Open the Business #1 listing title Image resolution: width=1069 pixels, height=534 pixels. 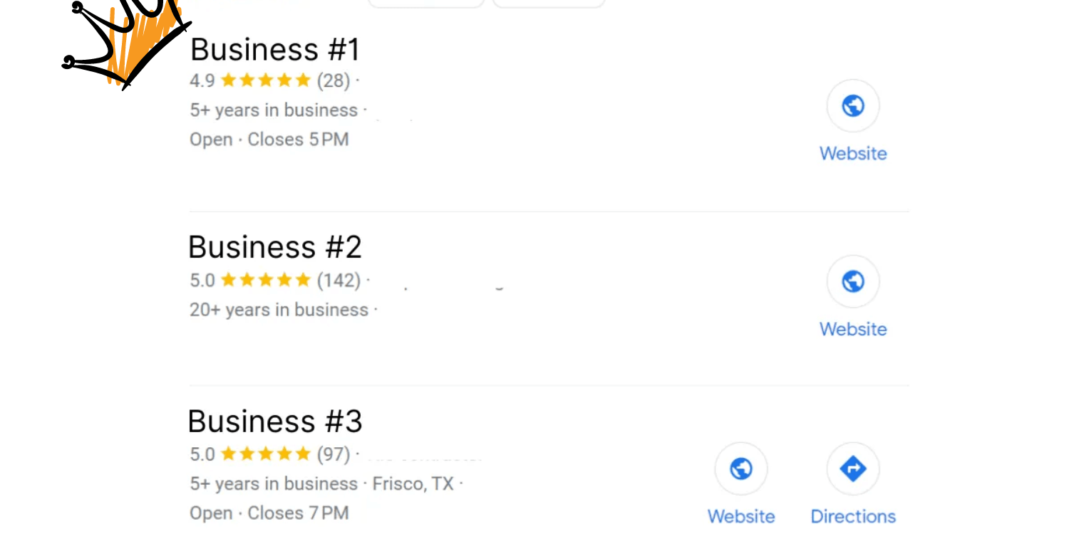point(274,48)
